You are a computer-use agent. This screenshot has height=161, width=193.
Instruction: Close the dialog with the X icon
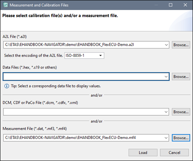185,5
